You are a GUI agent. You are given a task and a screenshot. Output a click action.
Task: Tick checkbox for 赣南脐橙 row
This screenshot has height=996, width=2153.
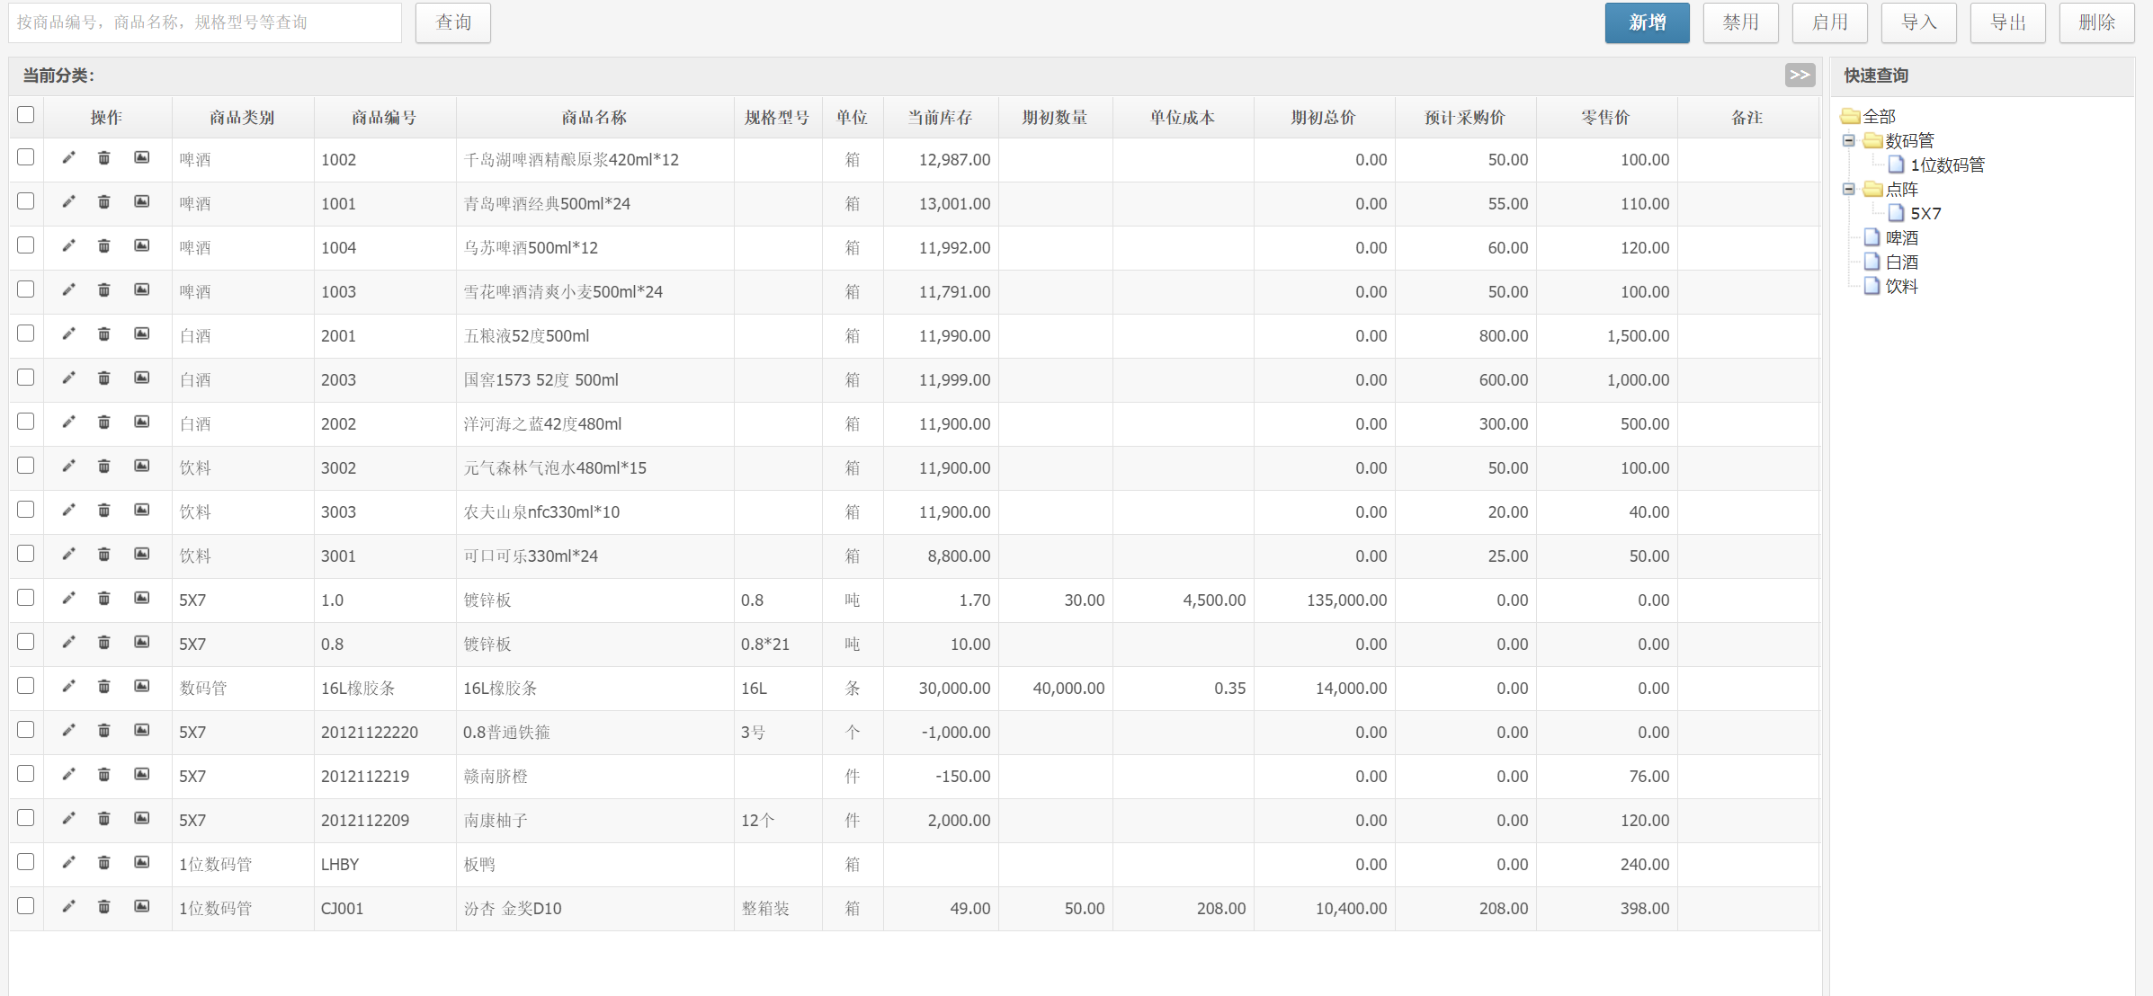tap(26, 774)
